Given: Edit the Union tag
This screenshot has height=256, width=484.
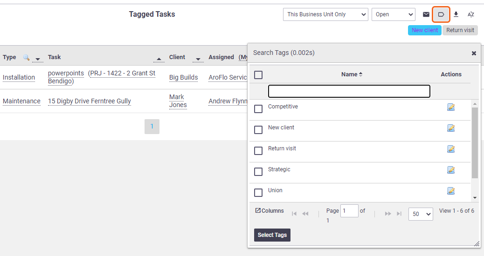Looking at the screenshot, I should click(451, 191).
